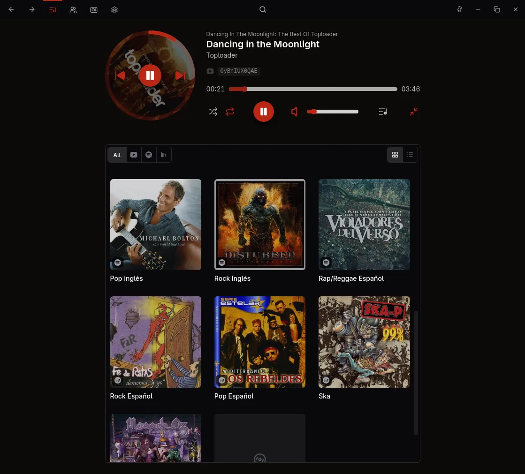Screen dimensions: 525x474
Task: Open the YouTube source icon beside track ID
Action: tap(210, 71)
